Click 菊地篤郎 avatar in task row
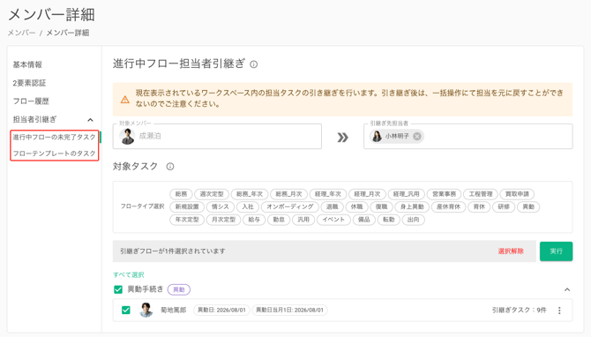Viewport: 591px width, 337px height. point(146,310)
